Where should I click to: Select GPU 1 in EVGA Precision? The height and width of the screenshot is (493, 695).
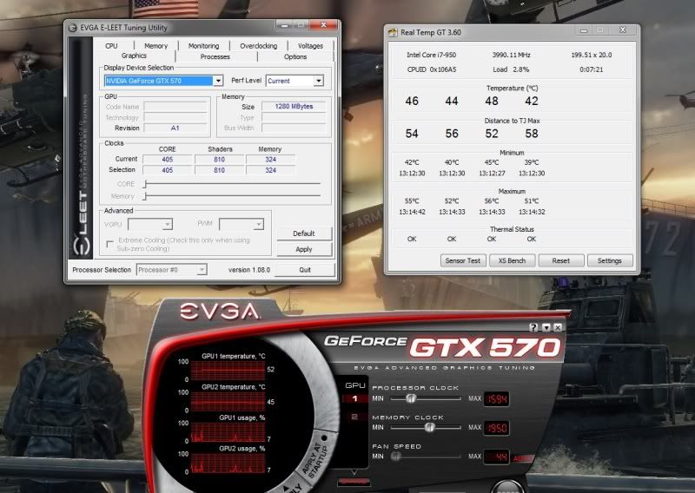click(x=354, y=398)
